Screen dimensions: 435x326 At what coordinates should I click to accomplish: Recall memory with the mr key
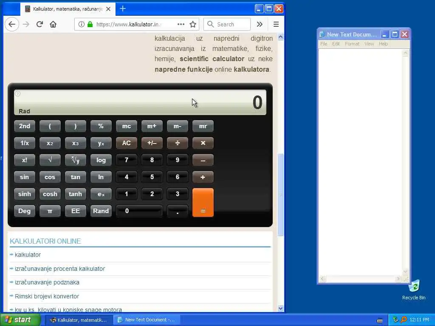pyautogui.click(x=203, y=126)
